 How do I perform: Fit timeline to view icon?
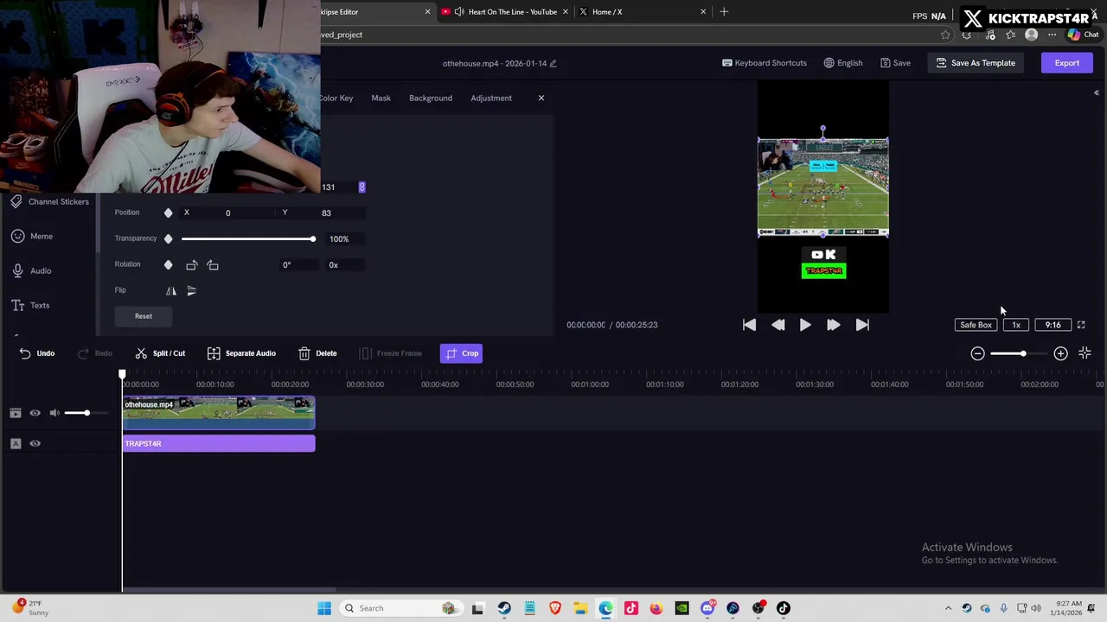click(x=1085, y=353)
